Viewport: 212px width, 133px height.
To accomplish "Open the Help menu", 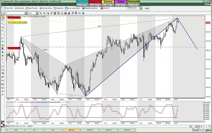I will [x=46, y=4].
